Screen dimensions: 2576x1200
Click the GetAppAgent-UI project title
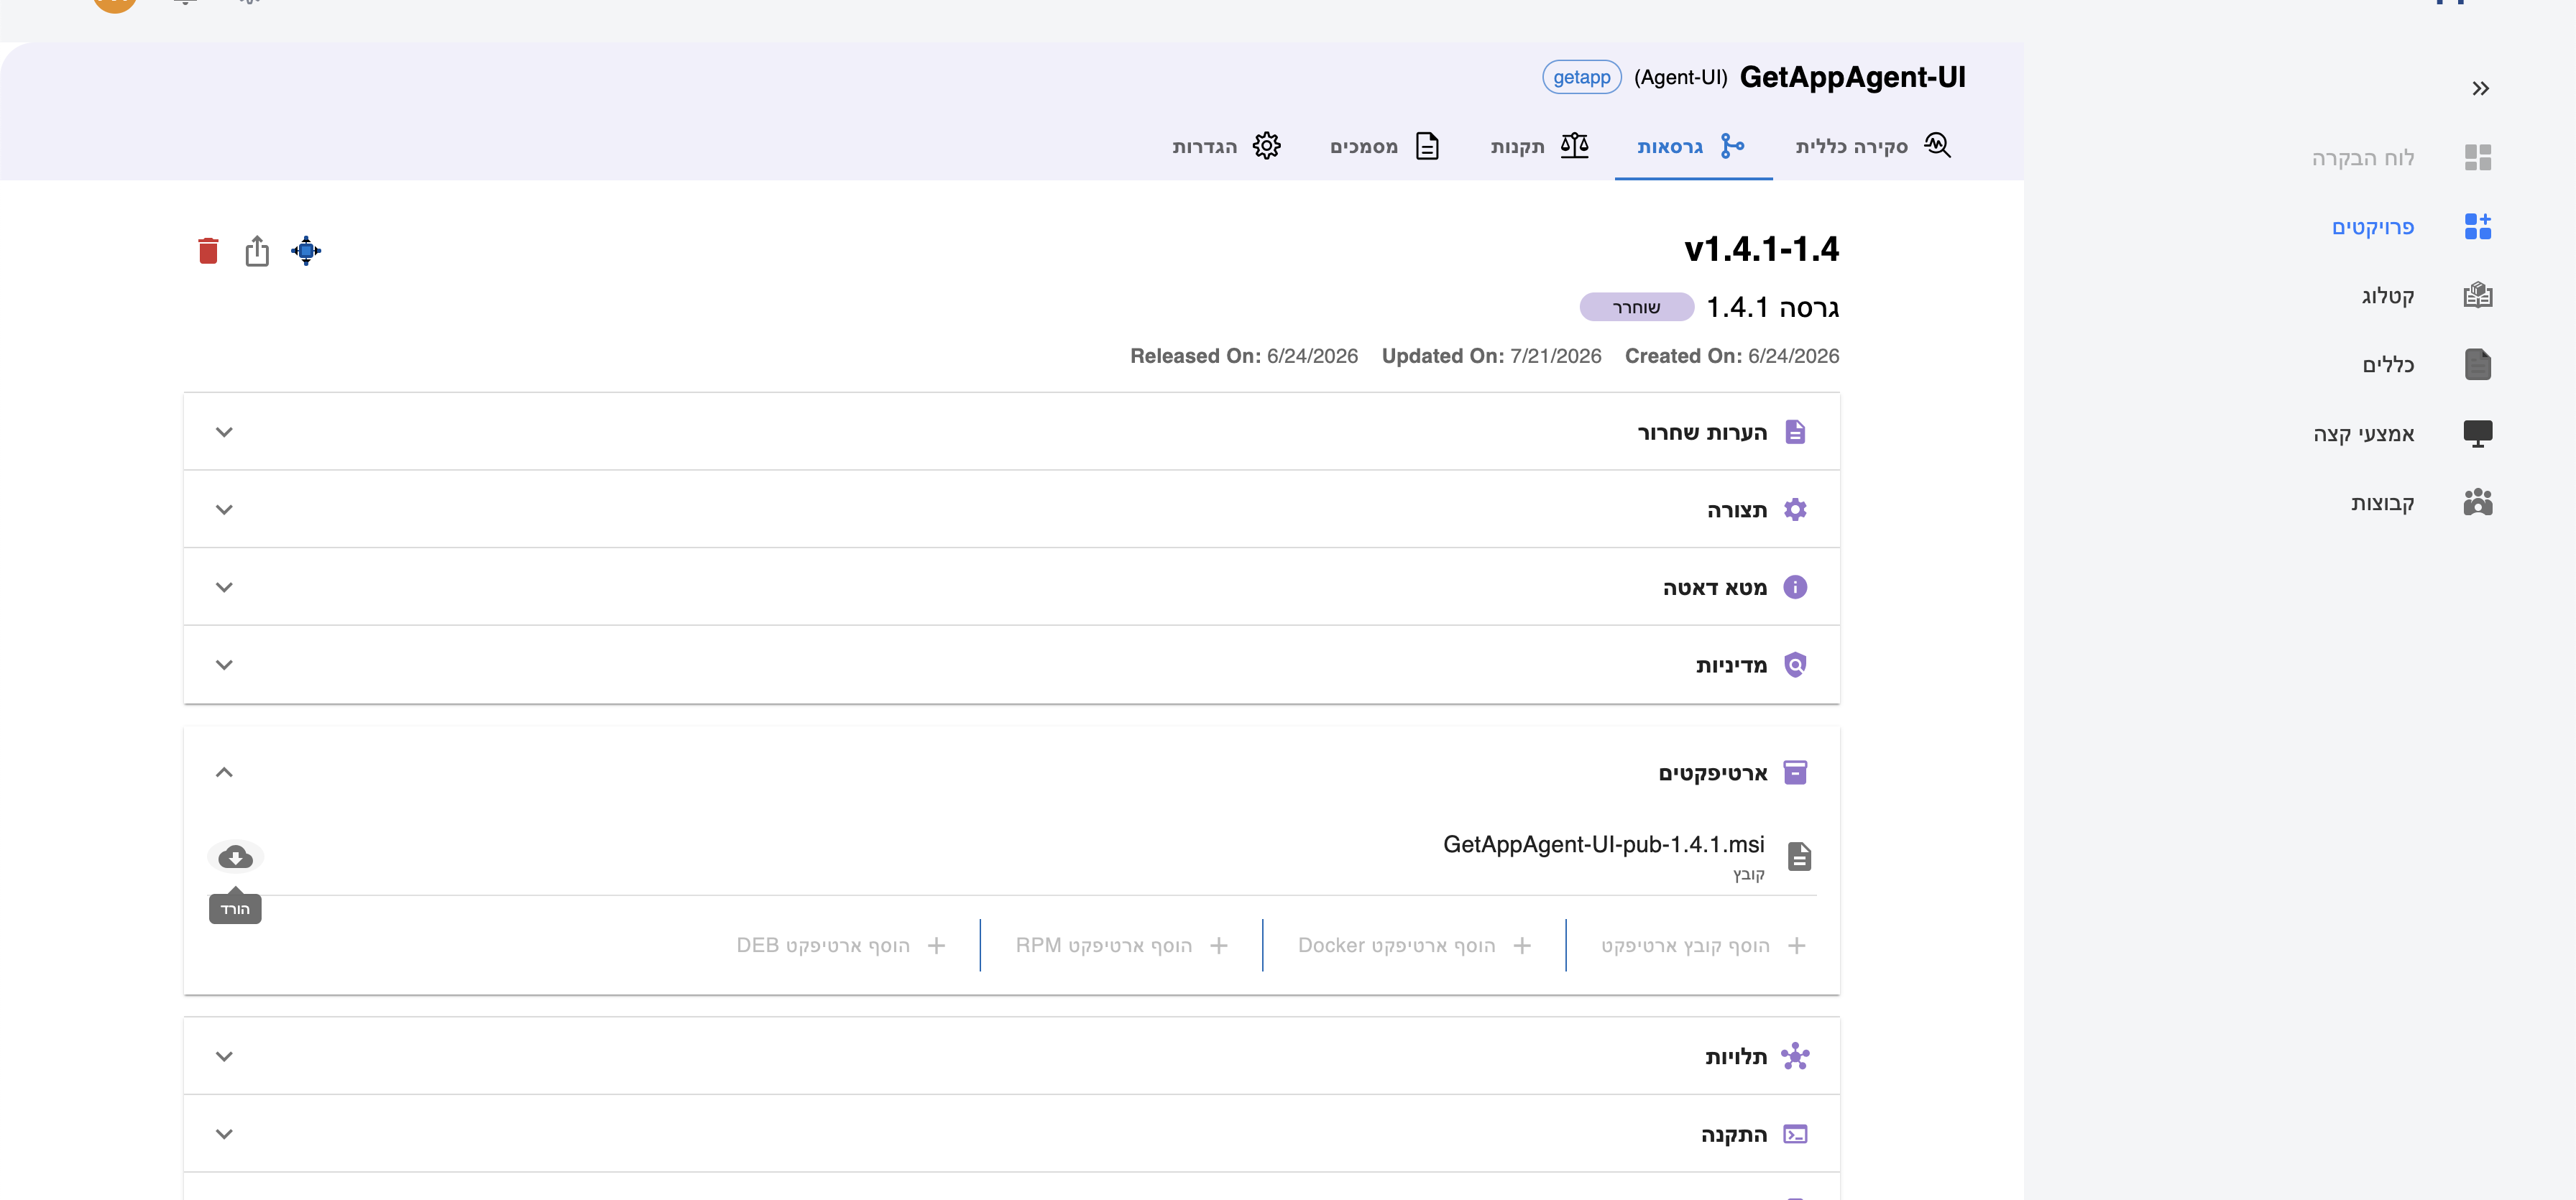tap(1852, 77)
